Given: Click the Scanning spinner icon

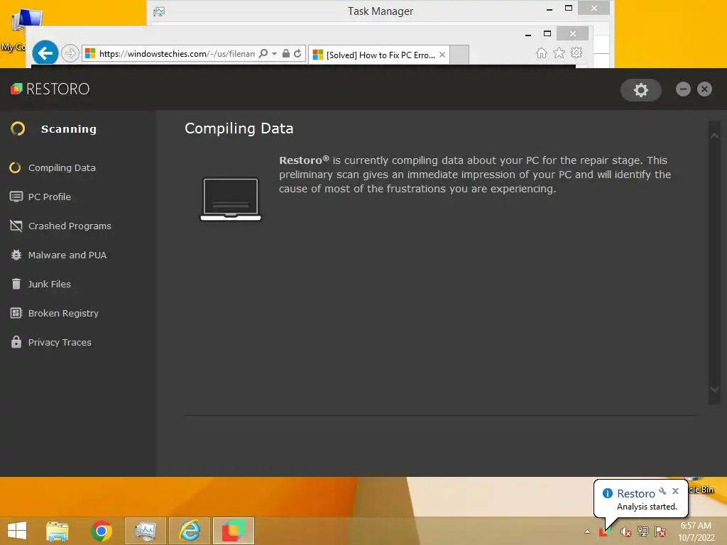Looking at the screenshot, I should [18, 128].
